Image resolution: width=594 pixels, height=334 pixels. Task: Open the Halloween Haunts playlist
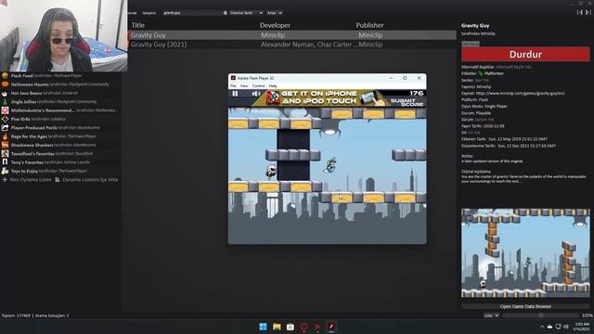(60, 84)
